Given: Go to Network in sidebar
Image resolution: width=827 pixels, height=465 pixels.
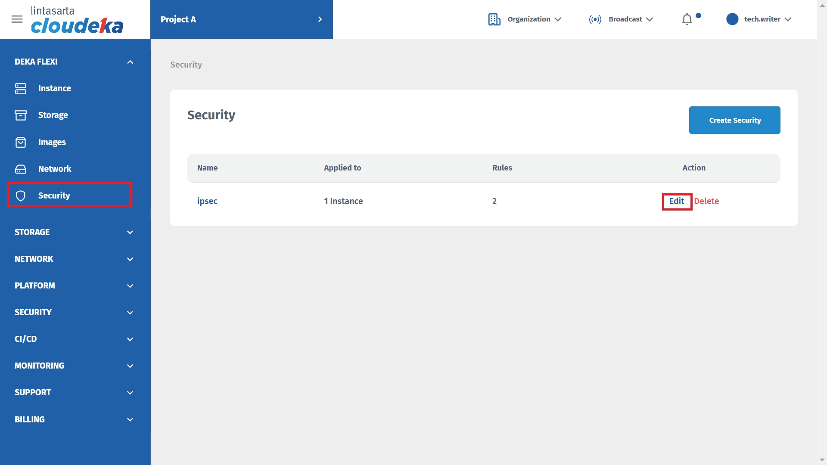Looking at the screenshot, I should point(54,169).
